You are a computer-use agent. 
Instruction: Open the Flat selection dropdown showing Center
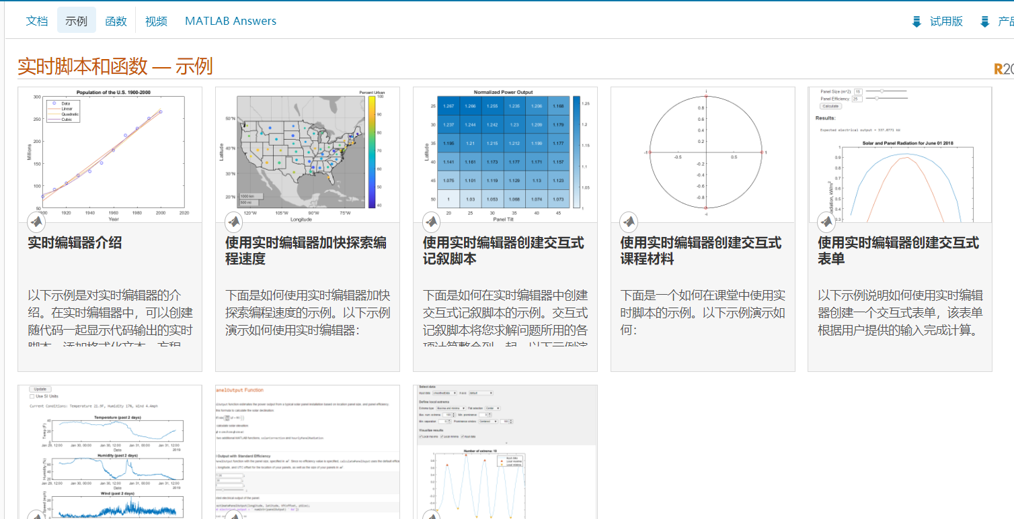492,408
